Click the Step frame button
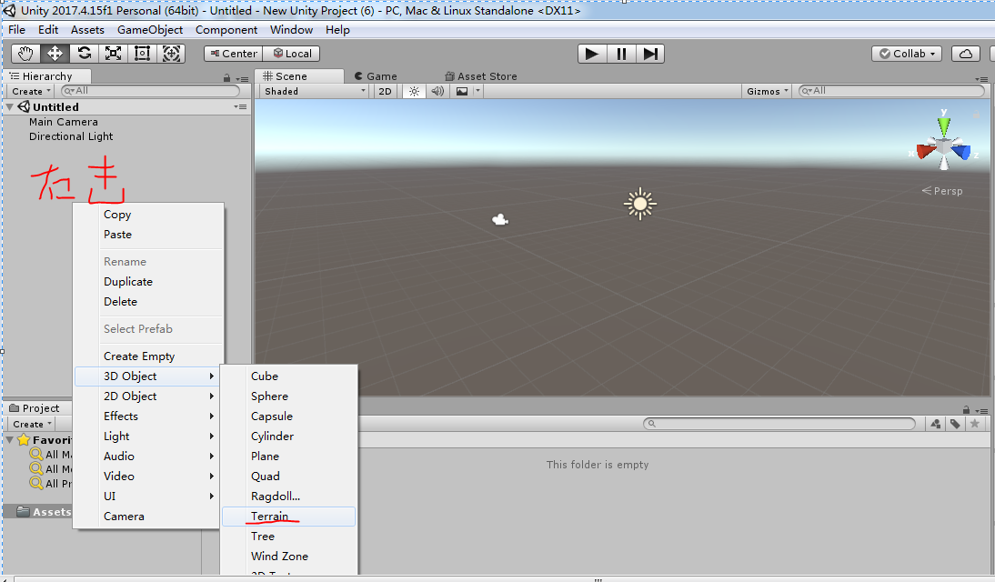 649,54
